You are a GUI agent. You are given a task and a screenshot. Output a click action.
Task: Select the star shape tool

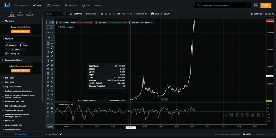coord(52,108)
